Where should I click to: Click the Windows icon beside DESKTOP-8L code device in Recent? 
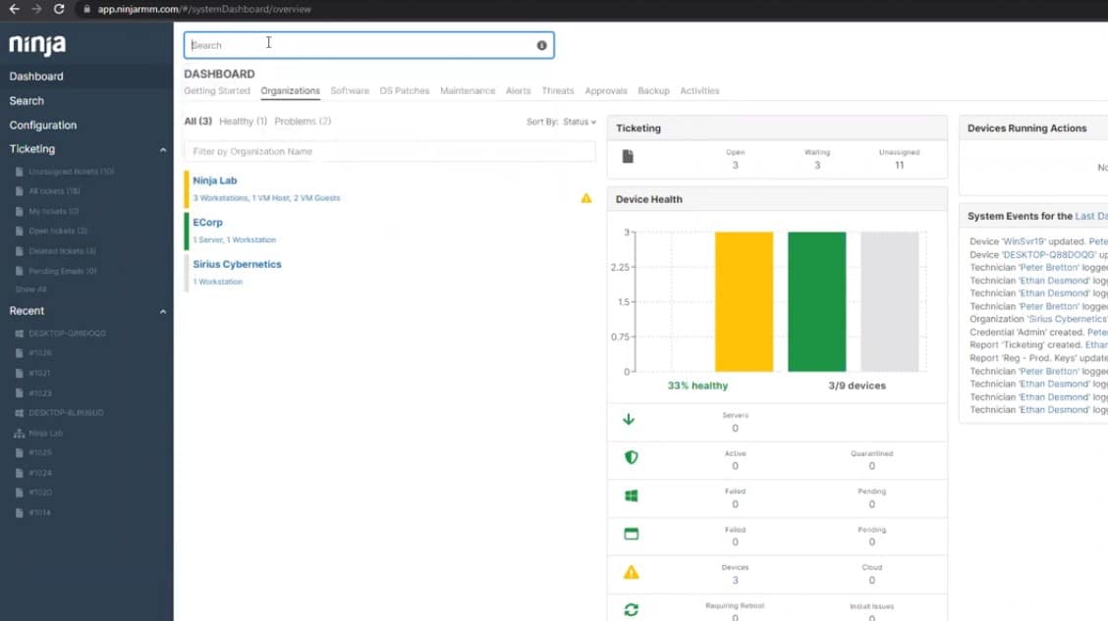coord(19,413)
